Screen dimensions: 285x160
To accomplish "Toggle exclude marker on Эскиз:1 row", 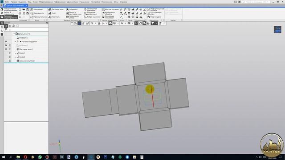I will click(10, 45).
